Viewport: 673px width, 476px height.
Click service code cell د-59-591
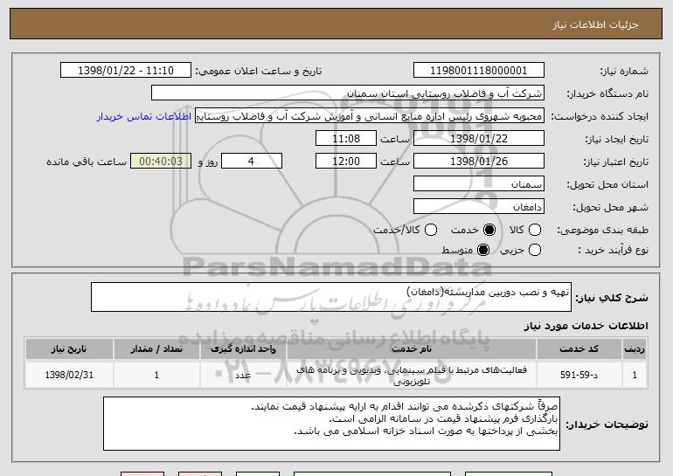(x=579, y=375)
